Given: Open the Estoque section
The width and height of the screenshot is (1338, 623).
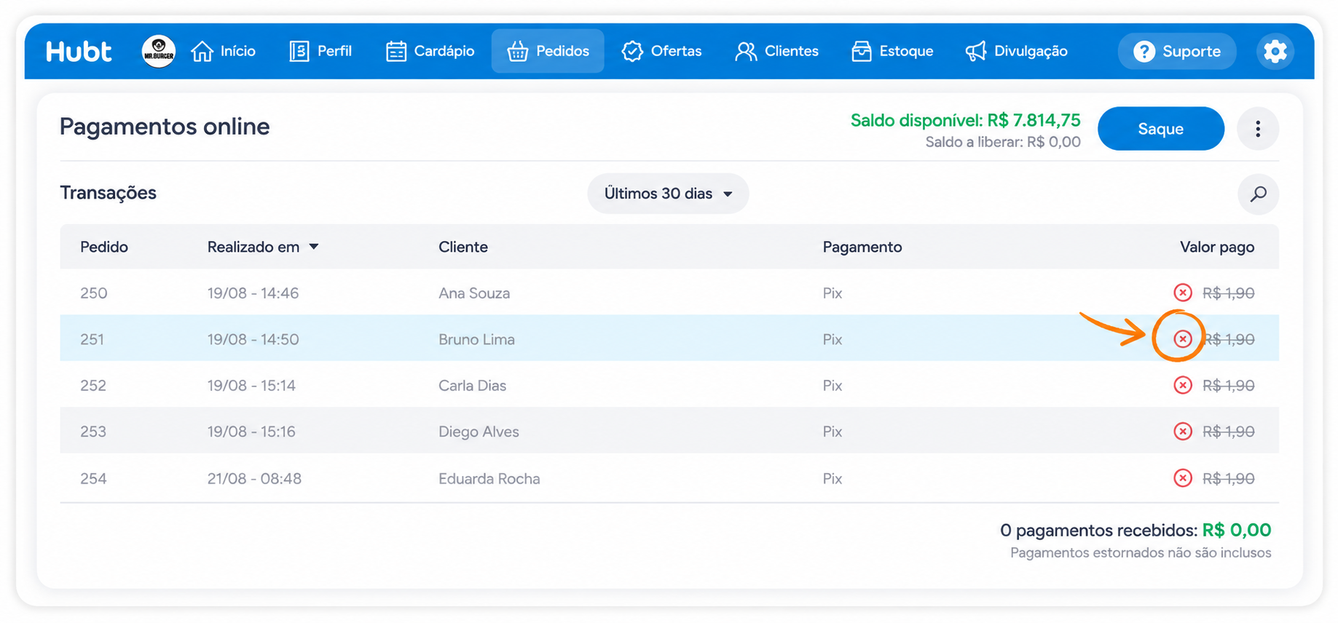Looking at the screenshot, I should coord(892,51).
